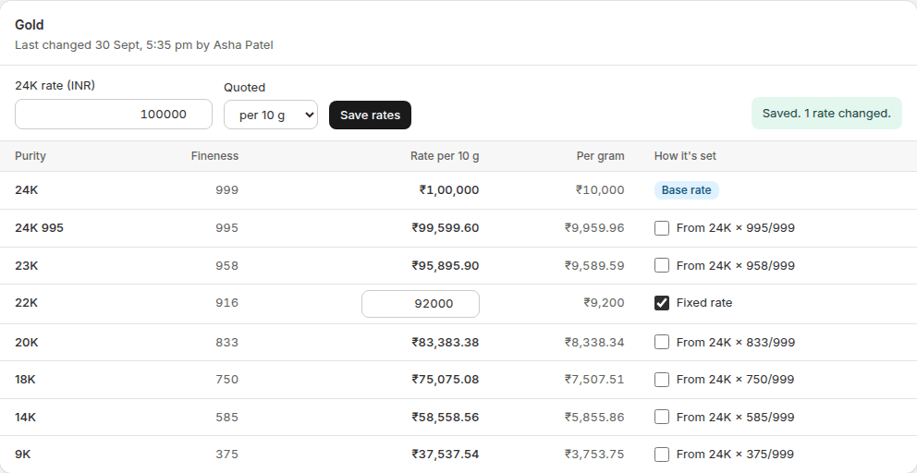The width and height of the screenshot is (917, 473).
Task: Tick the 14K fixed rate checkbox
Action: [662, 417]
